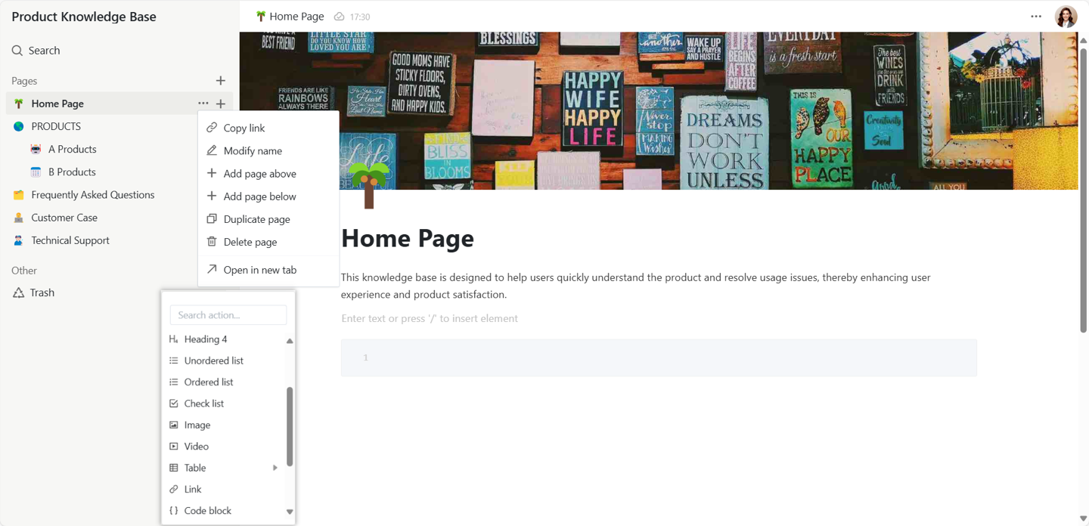Click the chain icon beside Copy link
Viewport: 1089px width, 526px height.
tap(212, 128)
